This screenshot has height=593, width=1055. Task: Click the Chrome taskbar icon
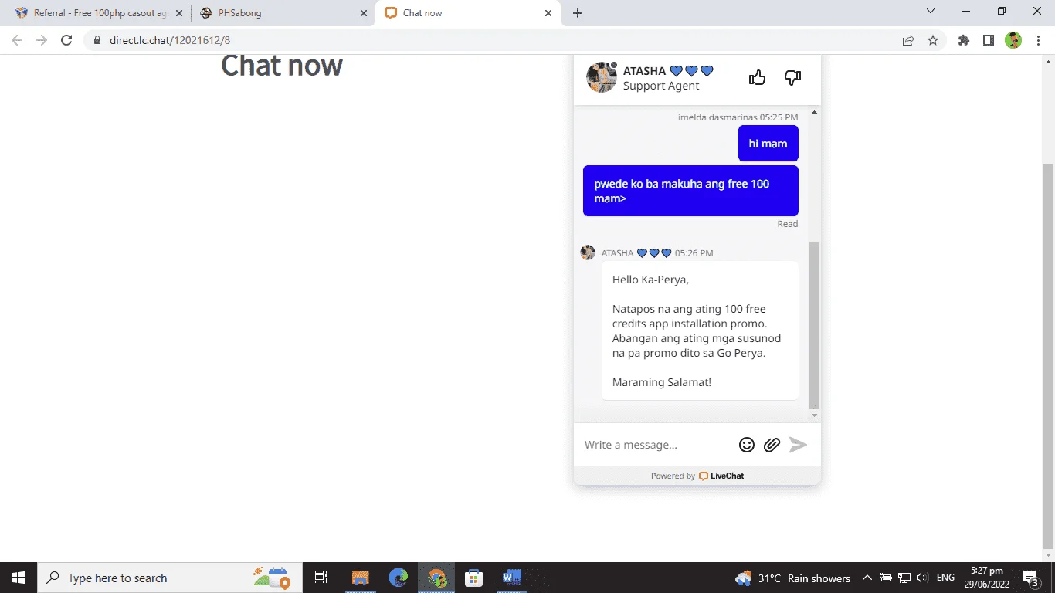click(437, 578)
